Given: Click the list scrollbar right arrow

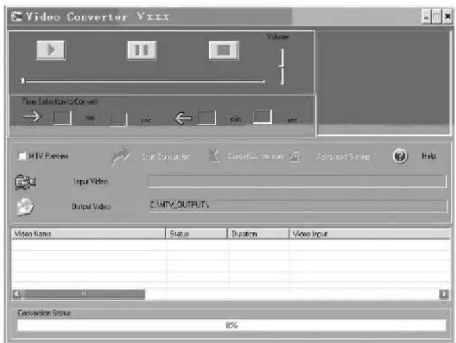Looking at the screenshot, I should [x=443, y=294].
